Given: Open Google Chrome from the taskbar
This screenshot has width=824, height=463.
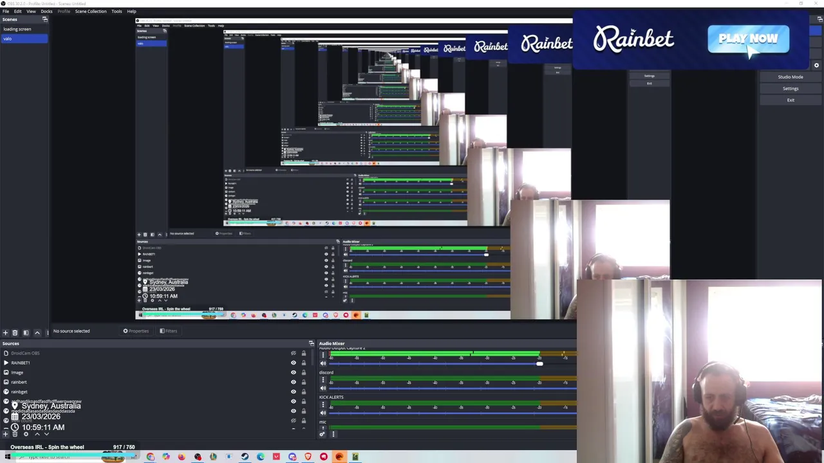Looking at the screenshot, I should point(150,457).
